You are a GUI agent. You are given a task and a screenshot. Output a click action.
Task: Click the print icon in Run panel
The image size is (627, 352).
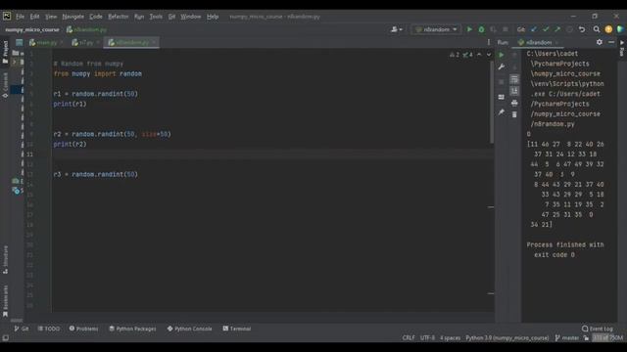tap(514, 104)
